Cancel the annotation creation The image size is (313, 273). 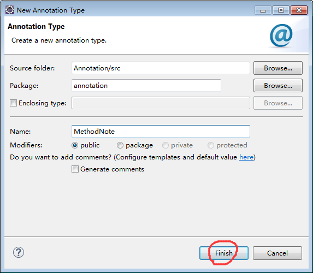277,253
